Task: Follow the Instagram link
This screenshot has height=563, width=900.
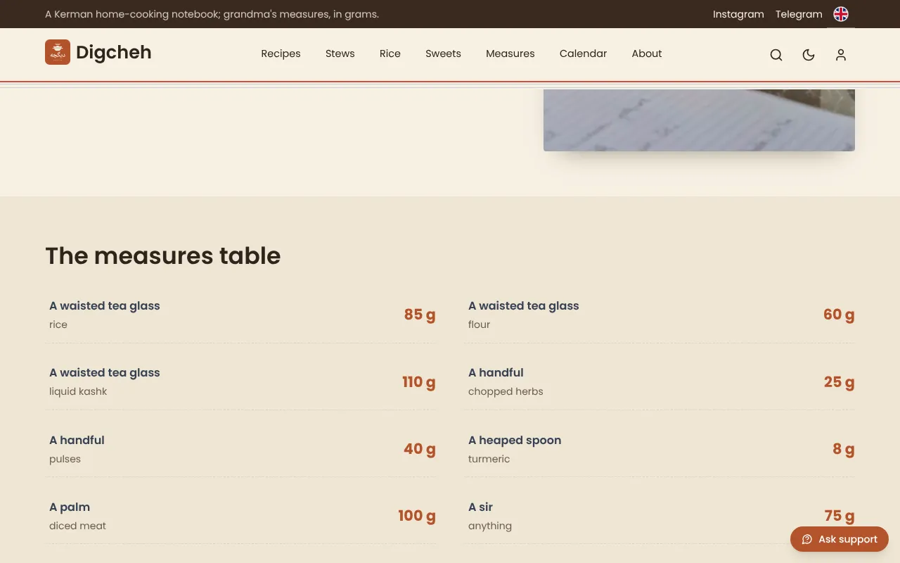Action: (x=738, y=14)
